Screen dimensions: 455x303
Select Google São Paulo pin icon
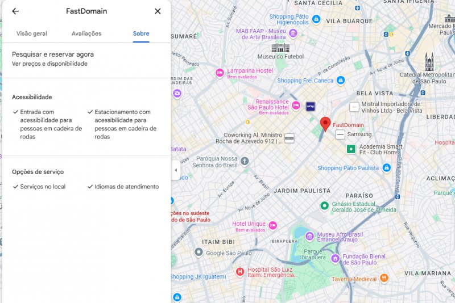click(198, 253)
